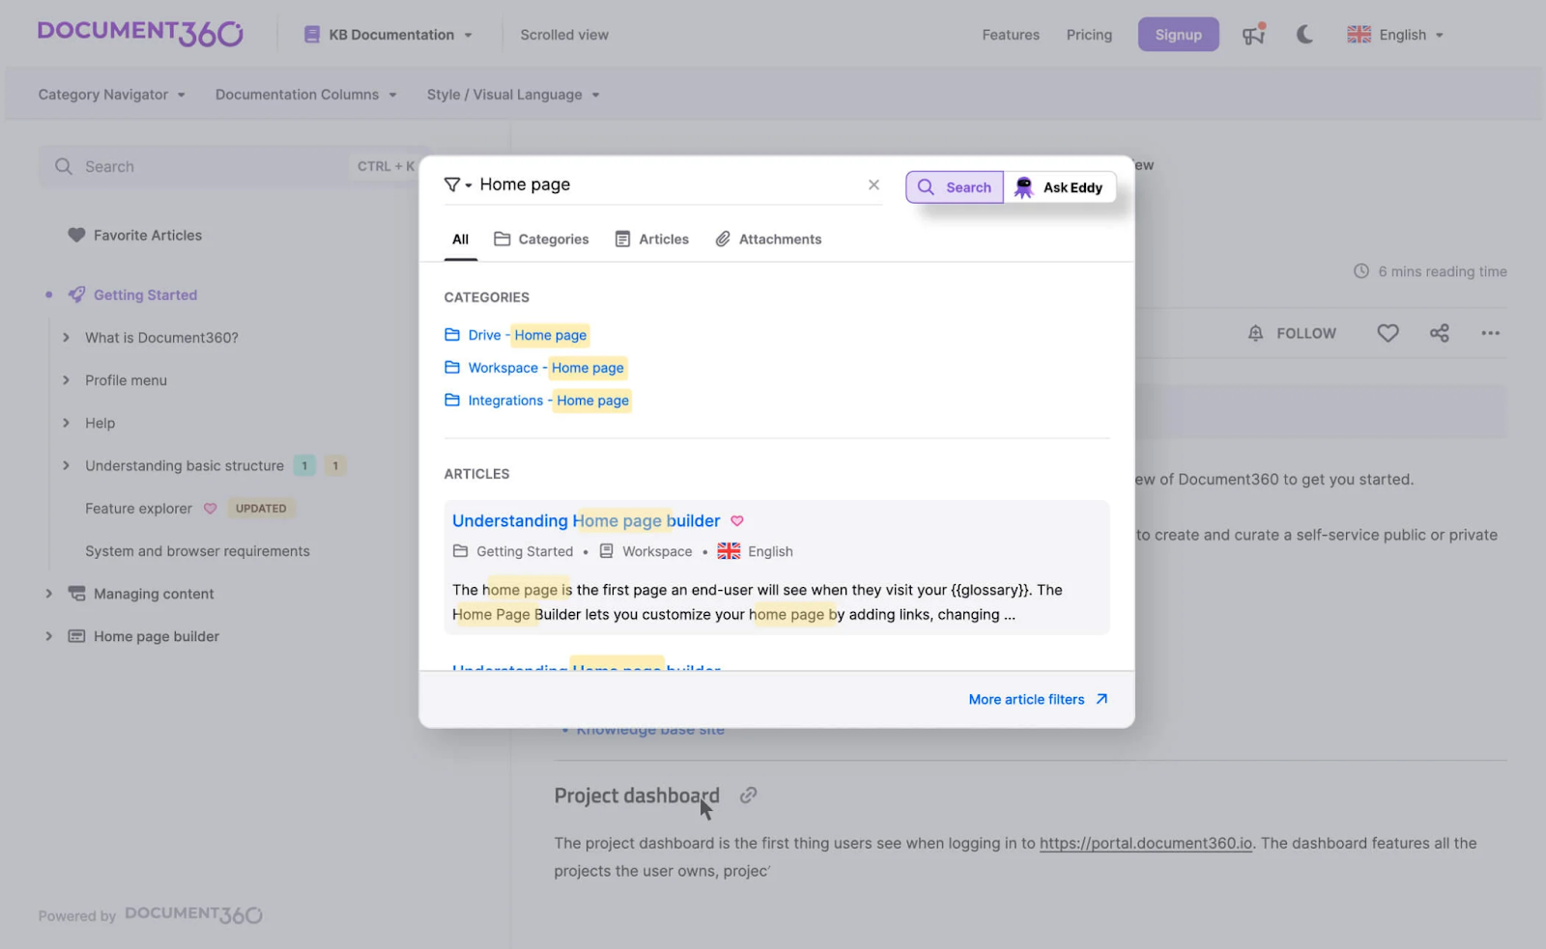Clear the search query with X
This screenshot has width=1546, height=949.
click(x=873, y=184)
